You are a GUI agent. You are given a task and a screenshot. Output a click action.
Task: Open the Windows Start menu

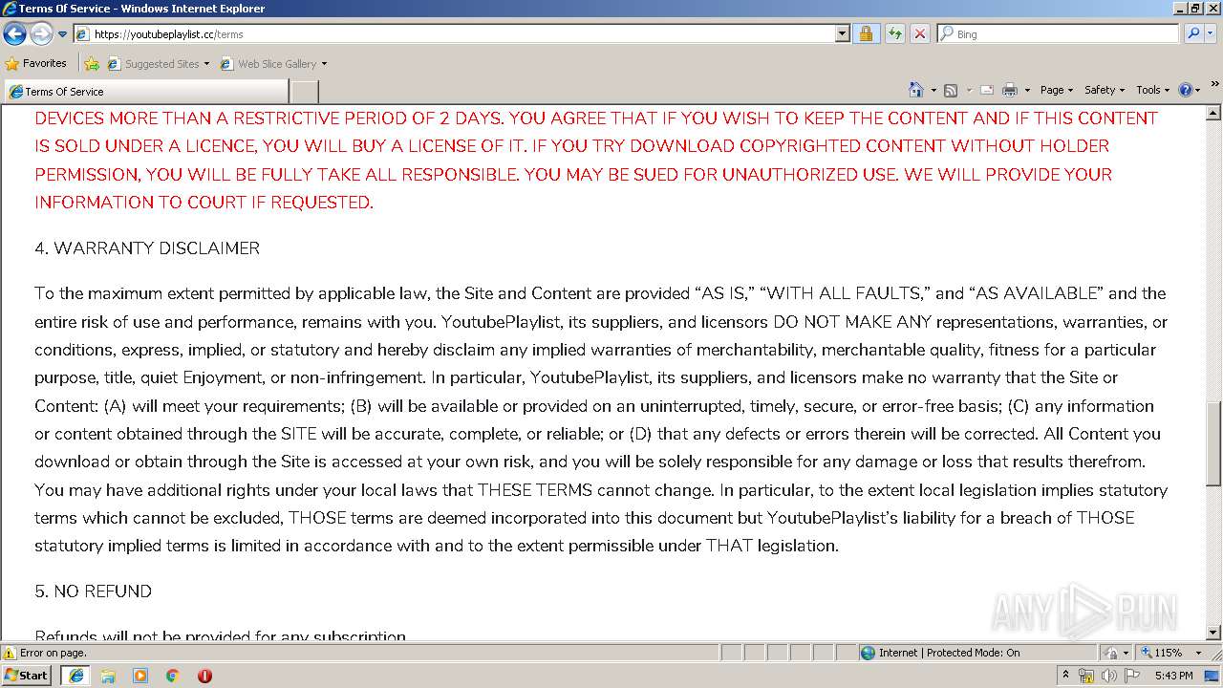[x=27, y=676]
